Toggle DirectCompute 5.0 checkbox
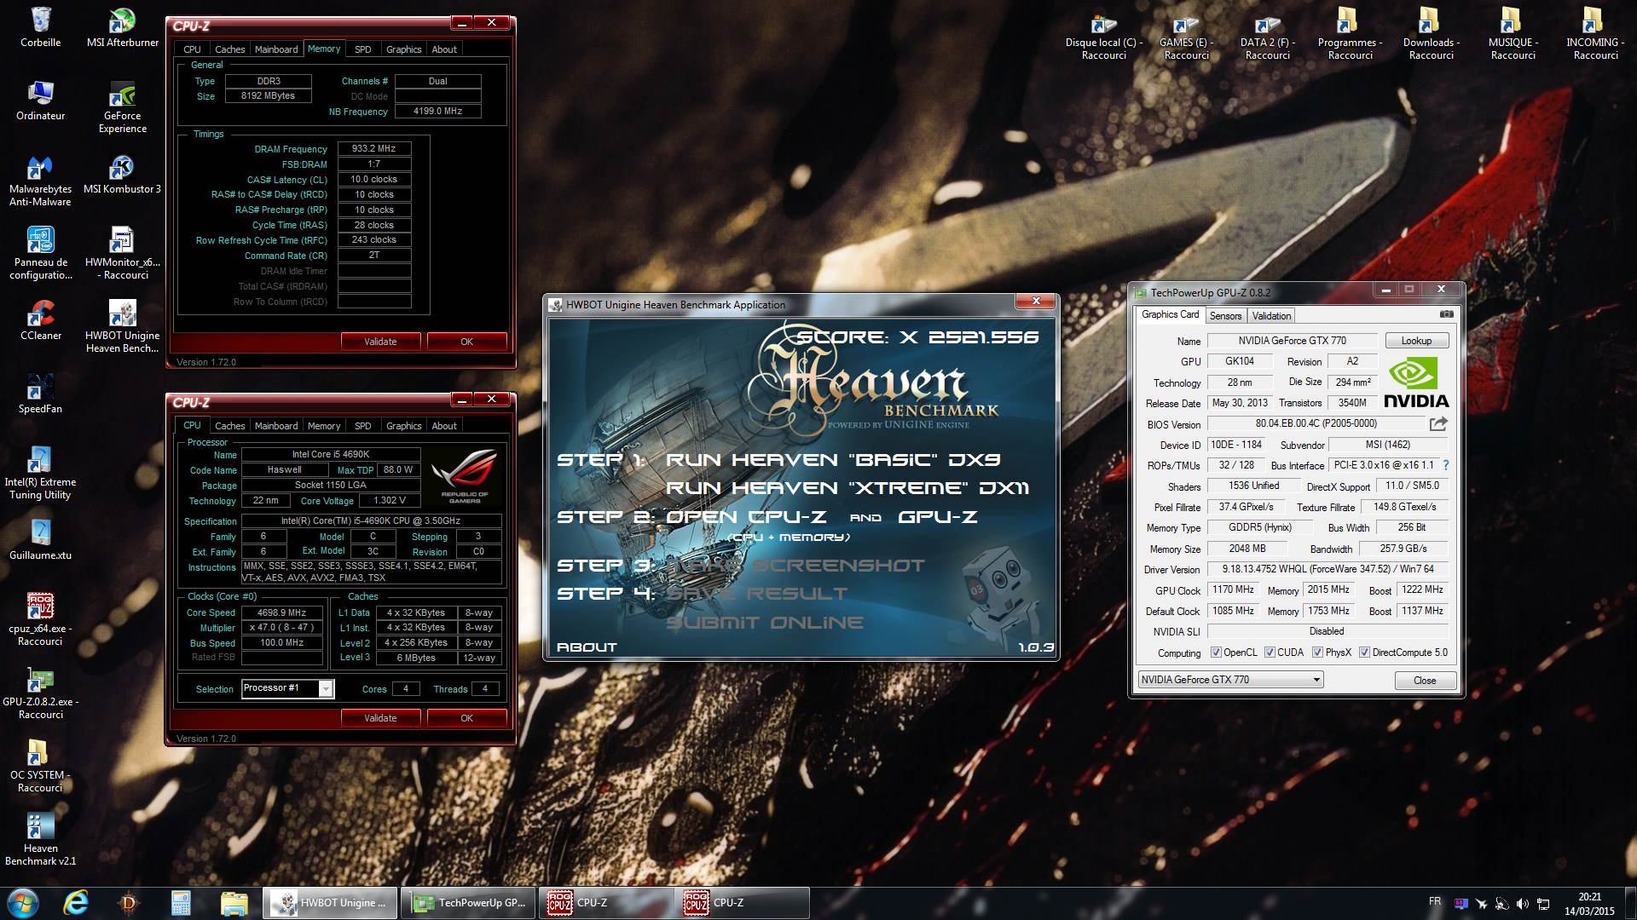Image resolution: width=1637 pixels, height=920 pixels. 1364,653
